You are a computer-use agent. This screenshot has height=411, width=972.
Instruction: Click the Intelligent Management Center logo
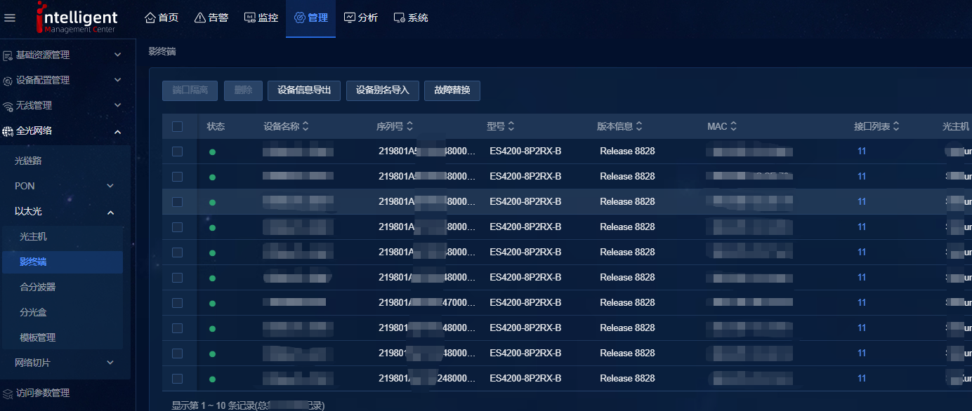(x=77, y=18)
